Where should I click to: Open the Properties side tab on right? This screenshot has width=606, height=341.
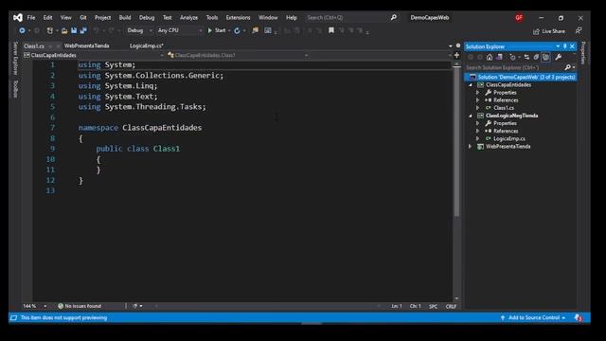point(583,53)
